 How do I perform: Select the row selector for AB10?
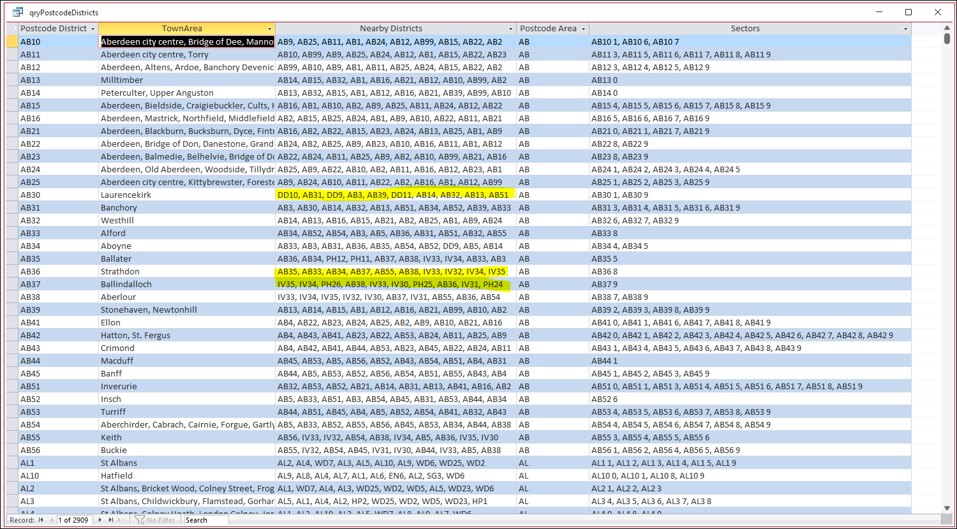(x=12, y=41)
